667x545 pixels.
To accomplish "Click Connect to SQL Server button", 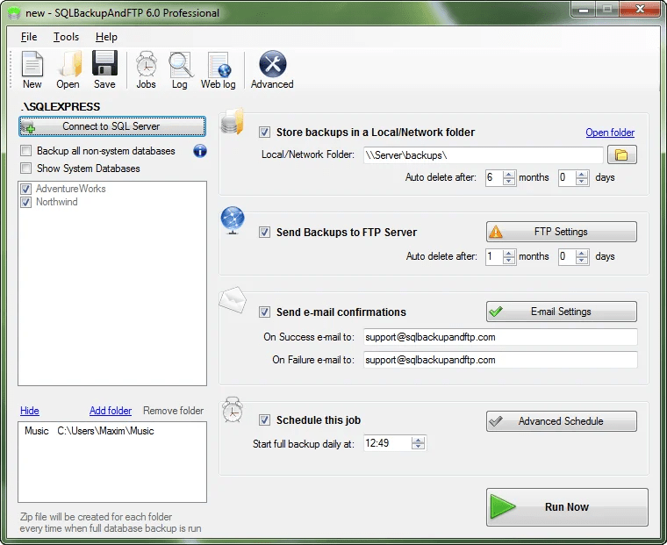I will [x=112, y=126].
